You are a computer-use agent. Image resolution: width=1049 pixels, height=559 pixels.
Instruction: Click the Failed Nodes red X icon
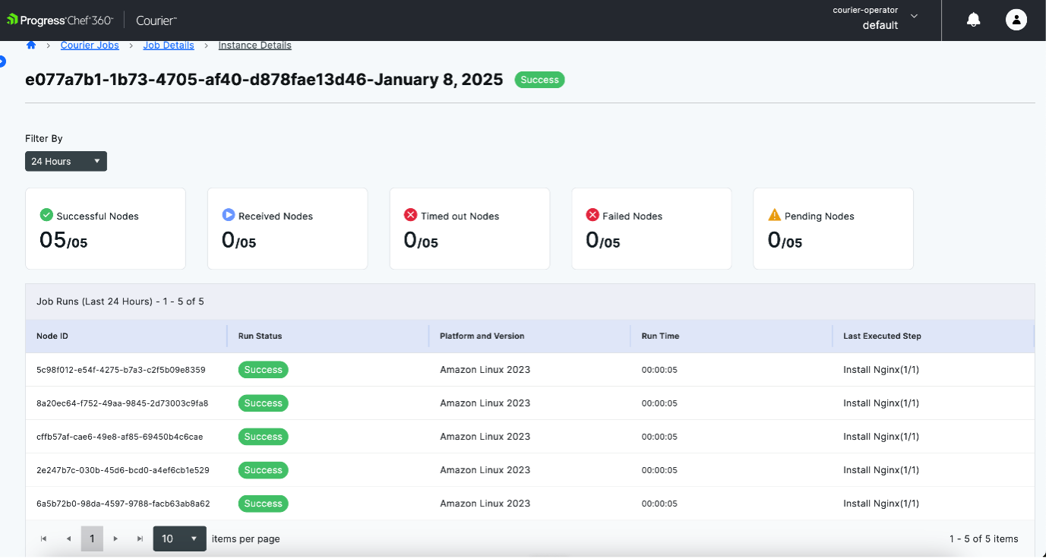(x=592, y=215)
